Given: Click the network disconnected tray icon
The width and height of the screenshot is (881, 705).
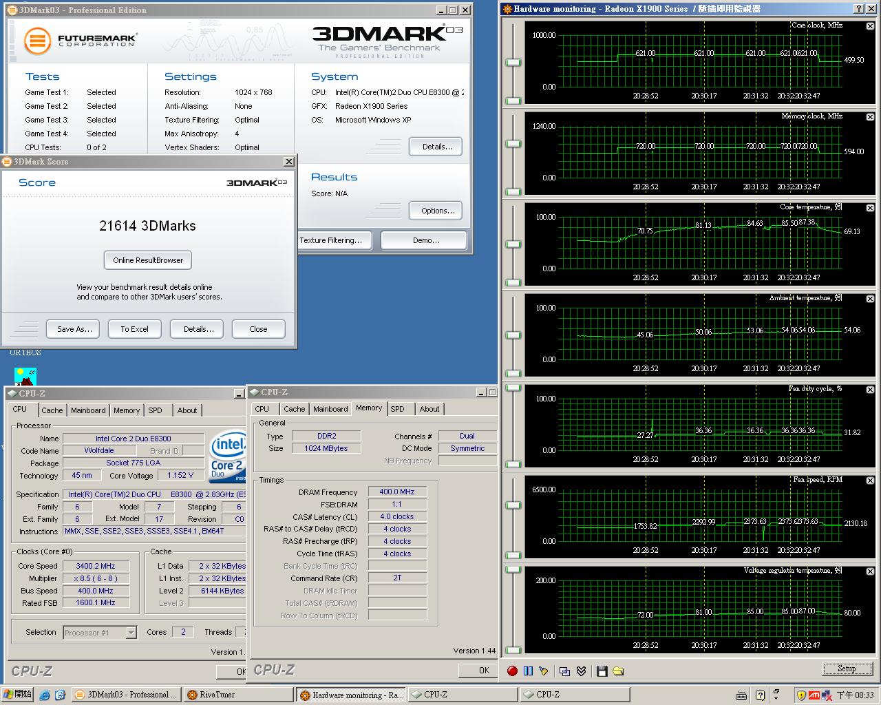Looking at the screenshot, I should [x=827, y=695].
